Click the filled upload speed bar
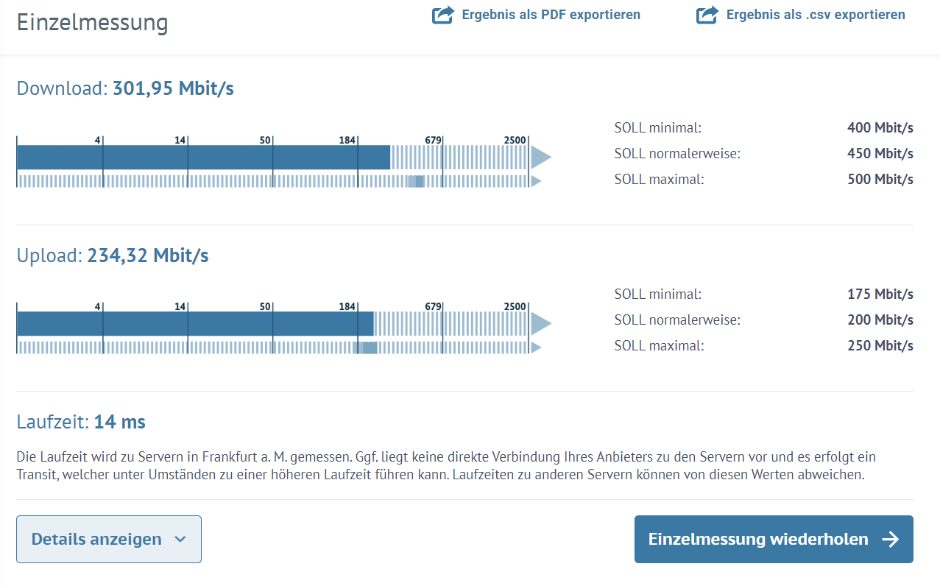This screenshot has width=940, height=586. 195,323
